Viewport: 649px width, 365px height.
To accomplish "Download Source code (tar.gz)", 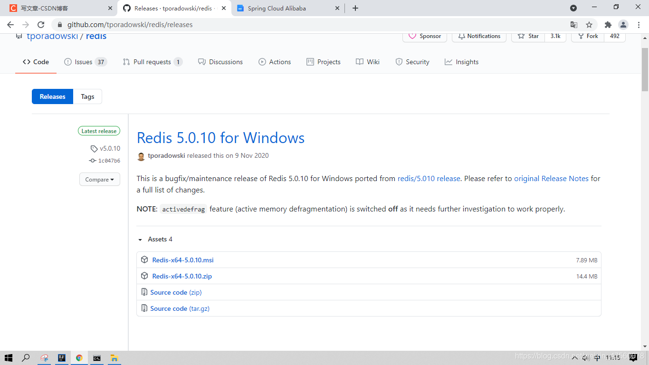I will tap(180, 308).
